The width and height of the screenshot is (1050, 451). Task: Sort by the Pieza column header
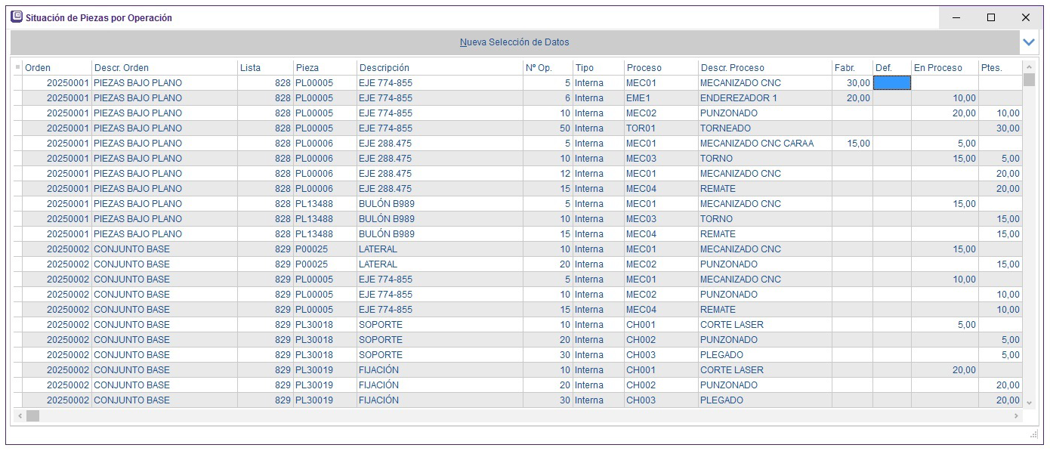325,67
